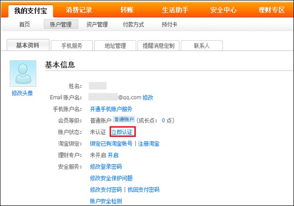Switch to 地址管理 tab
Viewport: 294px width, 206px height.
tap(115, 46)
